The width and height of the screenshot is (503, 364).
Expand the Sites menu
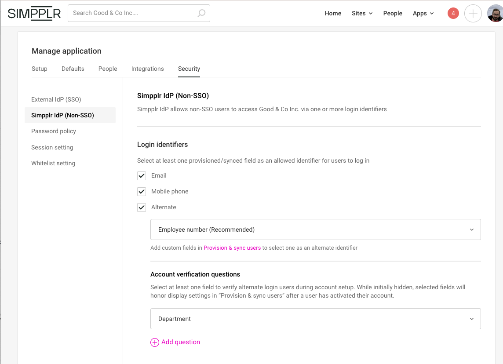(x=362, y=13)
